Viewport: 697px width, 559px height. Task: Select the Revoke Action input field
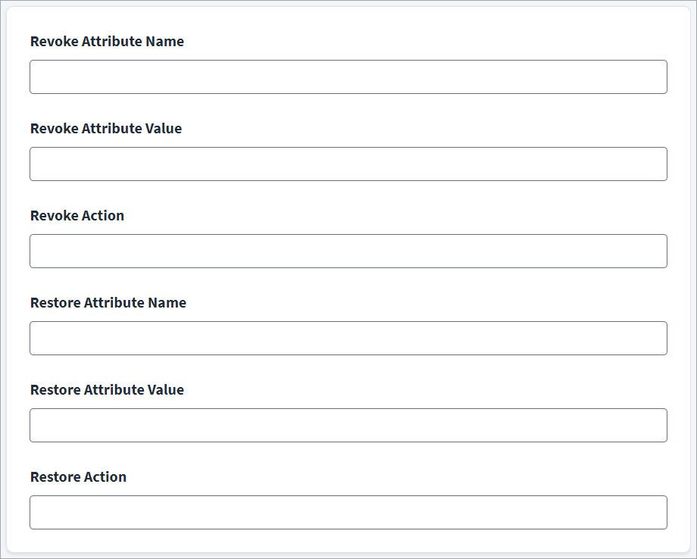(348, 251)
